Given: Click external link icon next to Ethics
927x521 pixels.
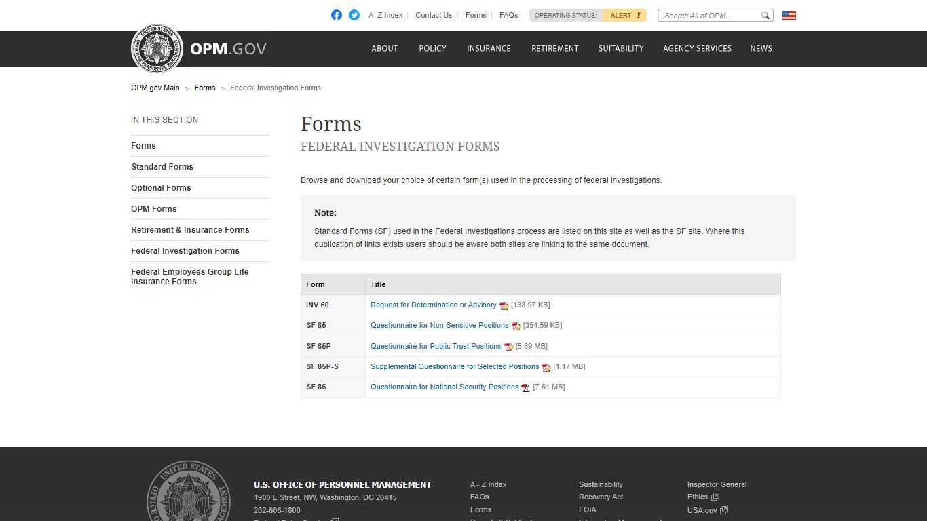Looking at the screenshot, I should point(715,497).
